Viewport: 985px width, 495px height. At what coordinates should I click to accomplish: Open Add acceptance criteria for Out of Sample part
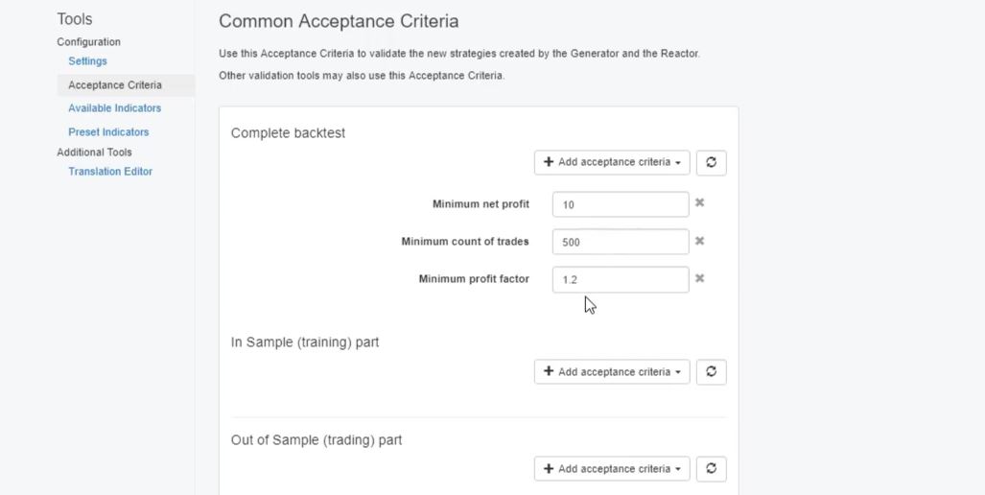(612, 469)
